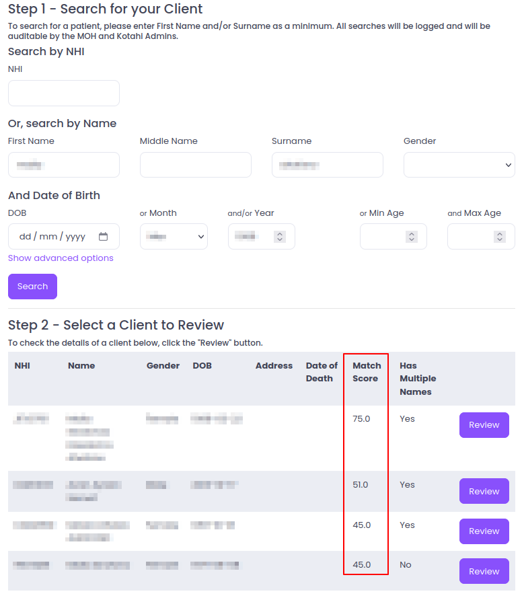Review the 45.0 client with multiple names
This screenshot has height=602, width=524.
tap(484, 531)
